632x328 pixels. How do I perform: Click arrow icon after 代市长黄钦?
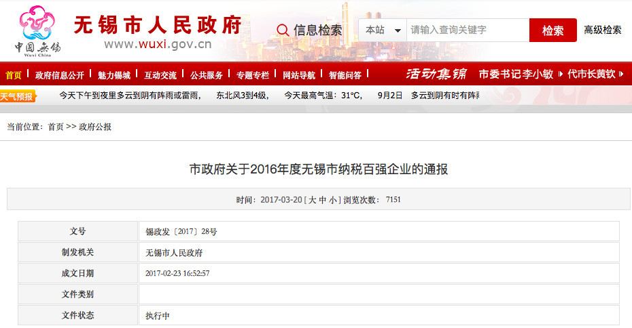621,74
